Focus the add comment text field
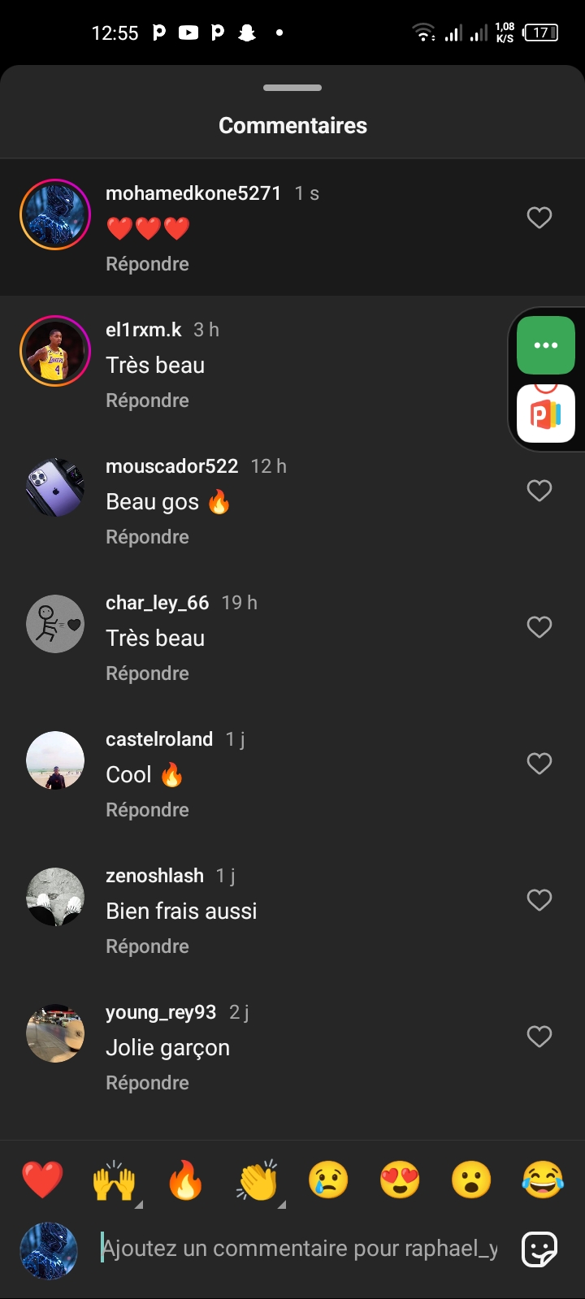 299,1249
